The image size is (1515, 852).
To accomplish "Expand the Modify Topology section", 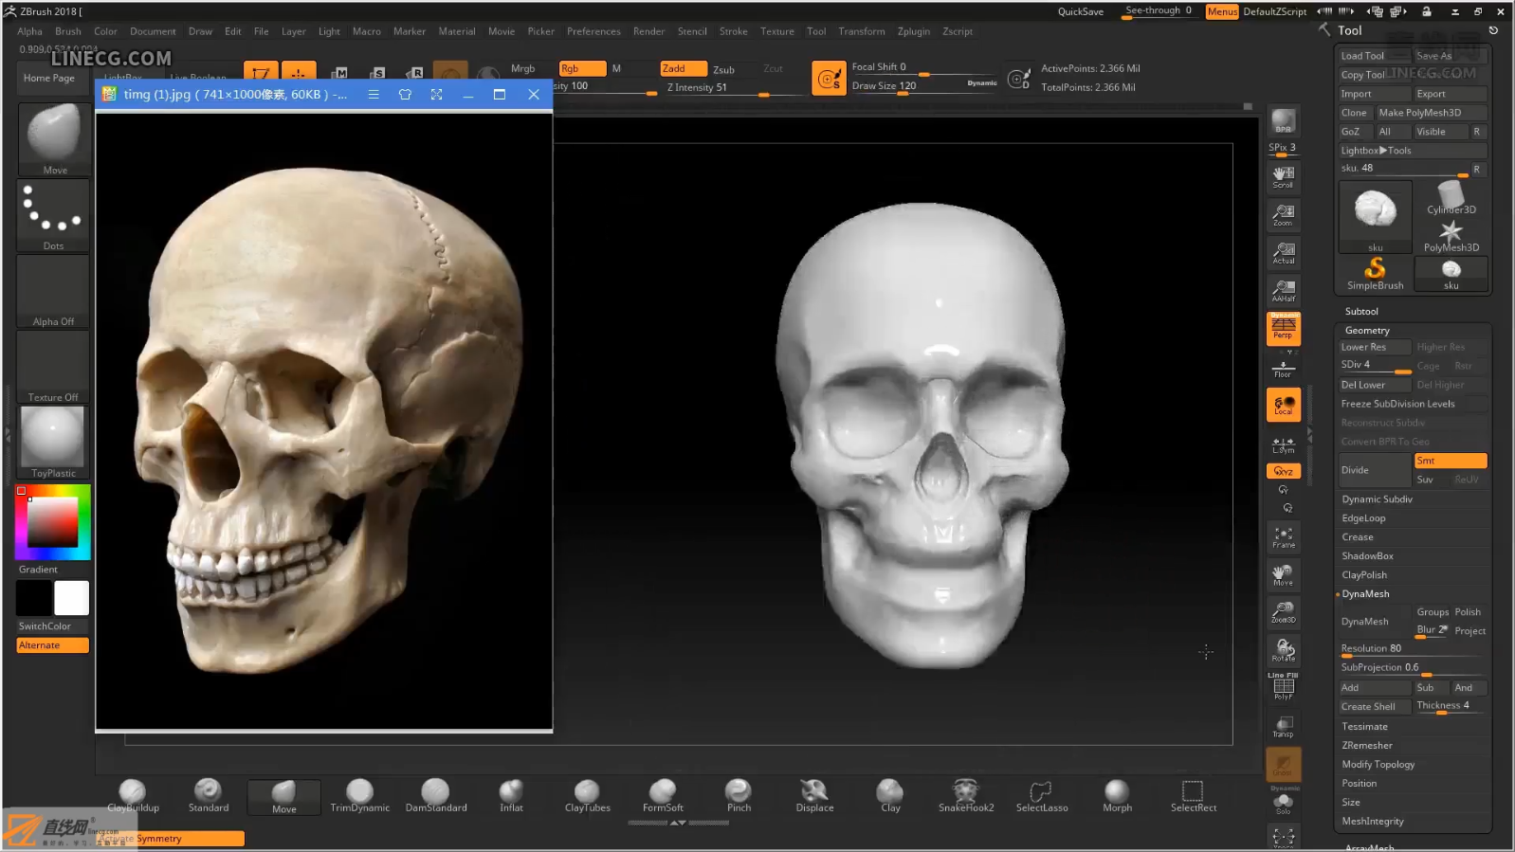I will point(1378,764).
